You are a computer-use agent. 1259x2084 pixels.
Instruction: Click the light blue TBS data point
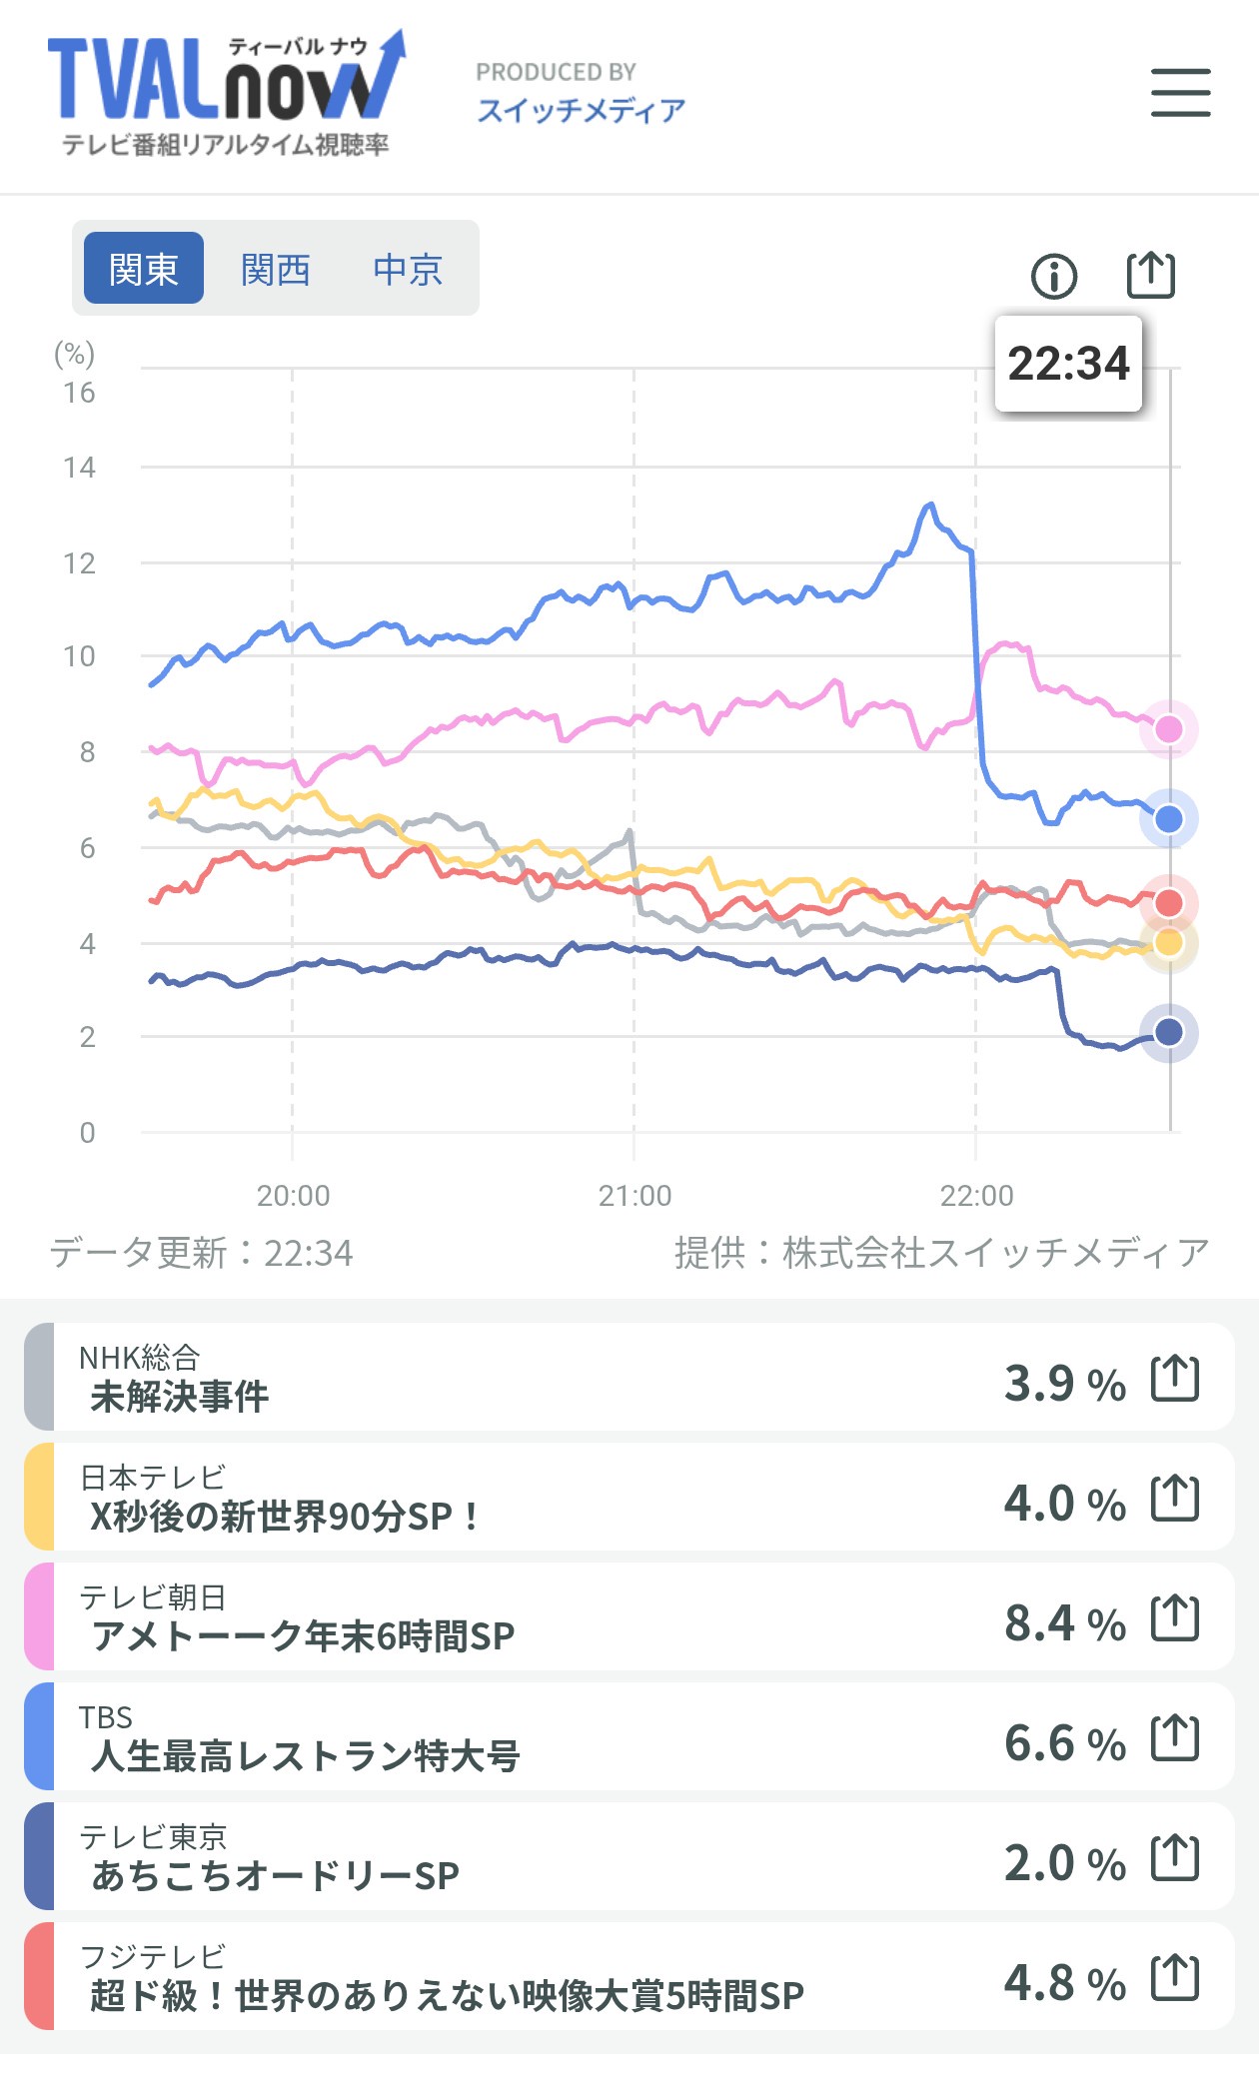[1168, 819]
